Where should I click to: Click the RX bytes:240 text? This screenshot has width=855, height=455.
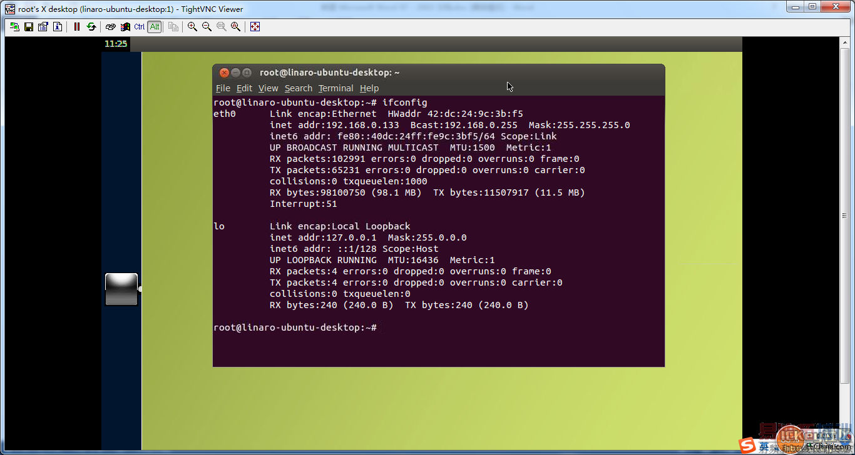coord(304,305)
